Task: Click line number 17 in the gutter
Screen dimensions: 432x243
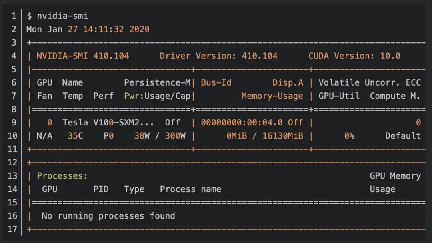Action: (12, 229)
